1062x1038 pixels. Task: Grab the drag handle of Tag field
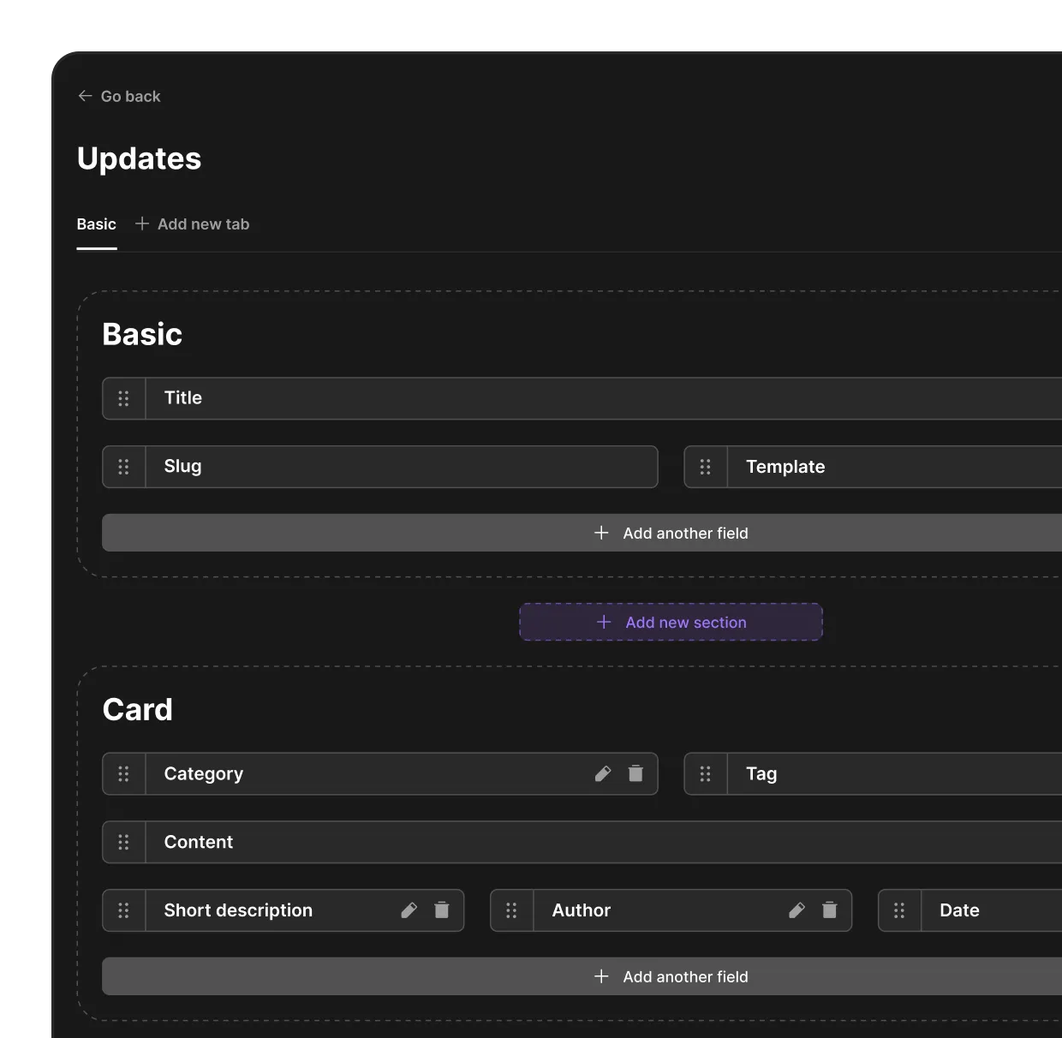pos(706,774)
